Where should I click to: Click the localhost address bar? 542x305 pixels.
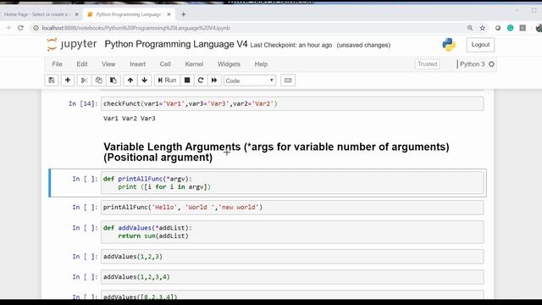click(x=135, y=28)
